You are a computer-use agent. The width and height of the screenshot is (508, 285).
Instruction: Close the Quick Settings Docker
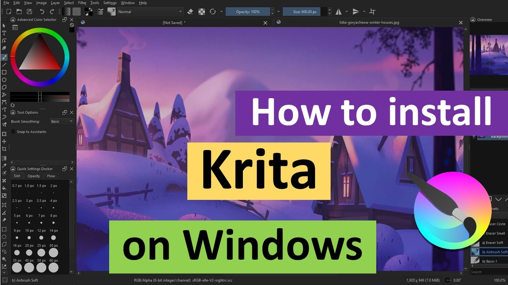[71, 169]
